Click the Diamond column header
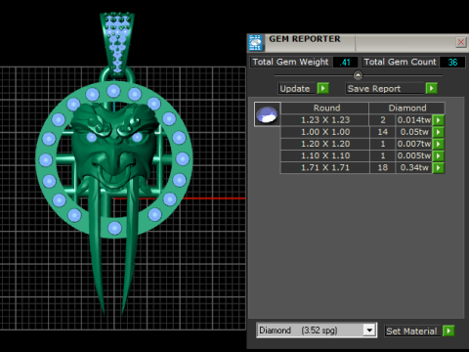This screenshot has height=352, width=469. 406,108
